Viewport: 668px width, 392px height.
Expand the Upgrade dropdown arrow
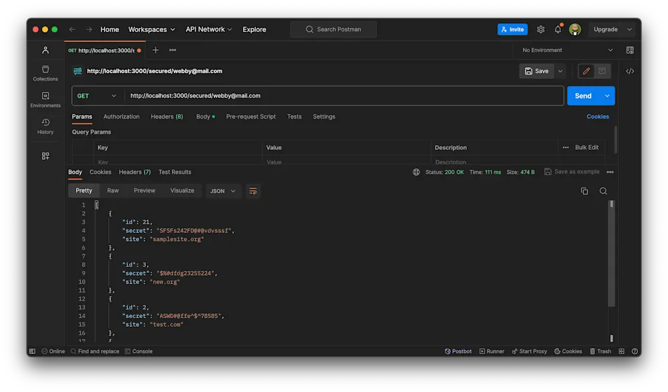pos(629,29)
